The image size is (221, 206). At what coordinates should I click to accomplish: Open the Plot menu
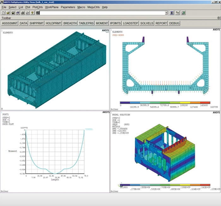(x=28, y=7)
